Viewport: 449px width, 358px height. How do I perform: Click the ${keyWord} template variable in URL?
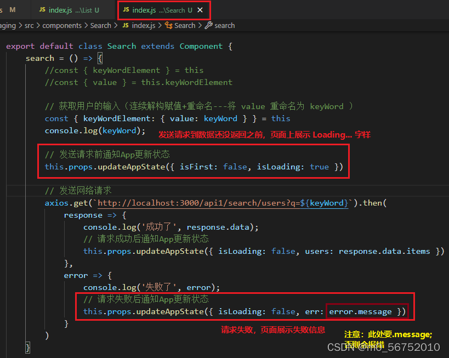pyautogui.click(x=324, y=203)
